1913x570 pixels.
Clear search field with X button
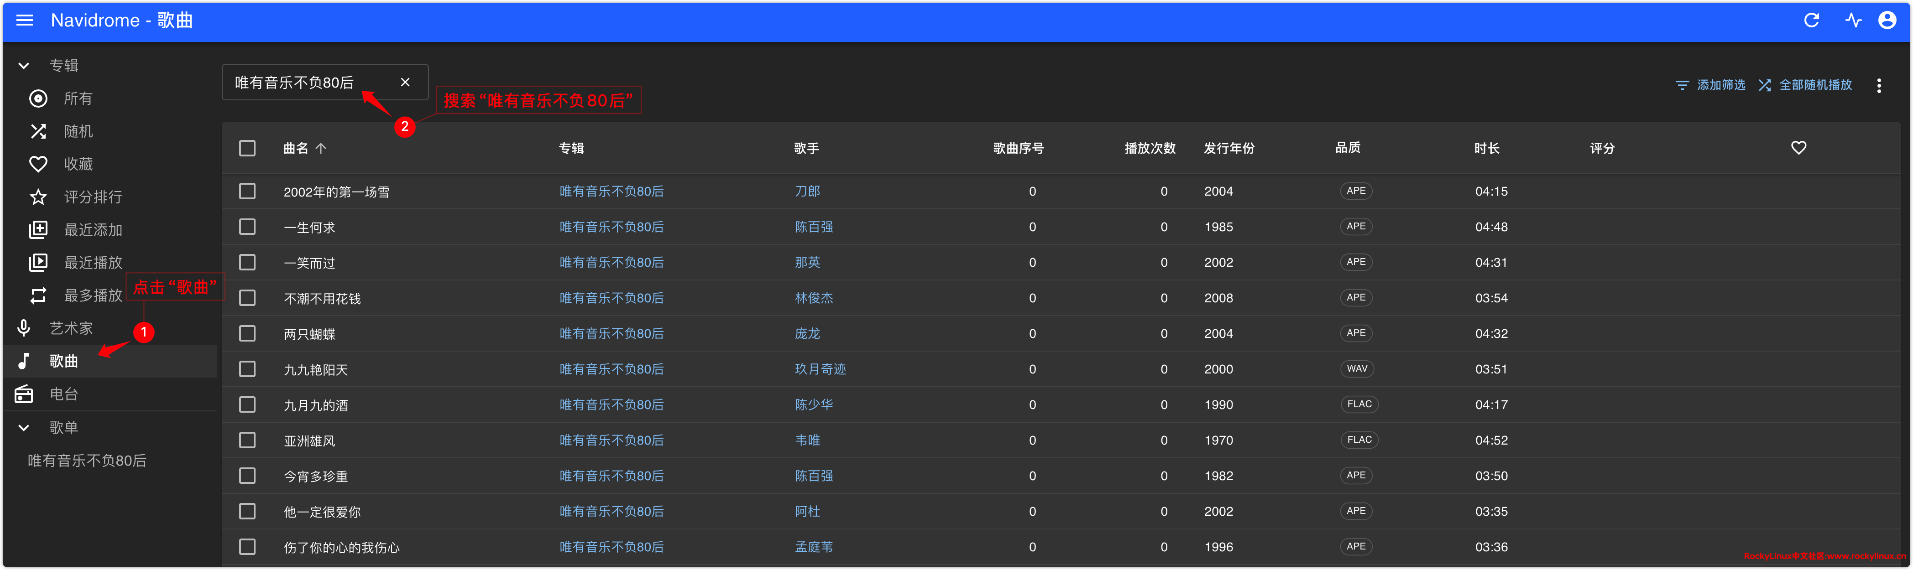pos(405,83)
